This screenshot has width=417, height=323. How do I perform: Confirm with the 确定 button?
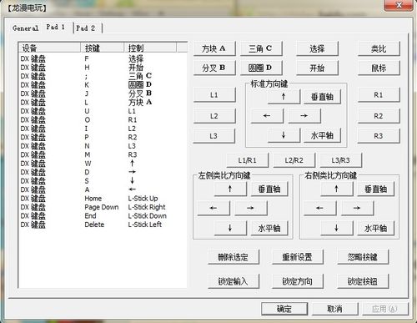pyautogui.click(x=284, y=309)
